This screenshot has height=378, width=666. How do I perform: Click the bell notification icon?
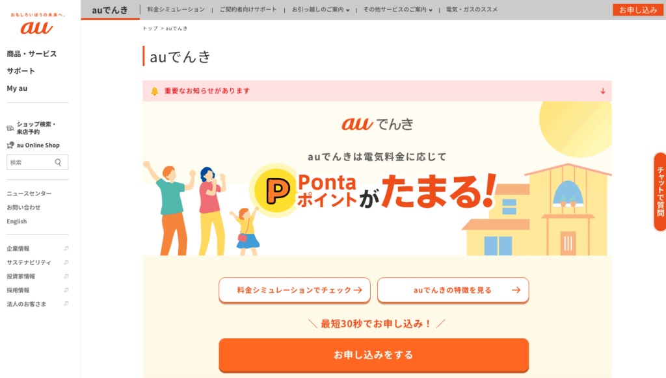click(x=155, y=91)
